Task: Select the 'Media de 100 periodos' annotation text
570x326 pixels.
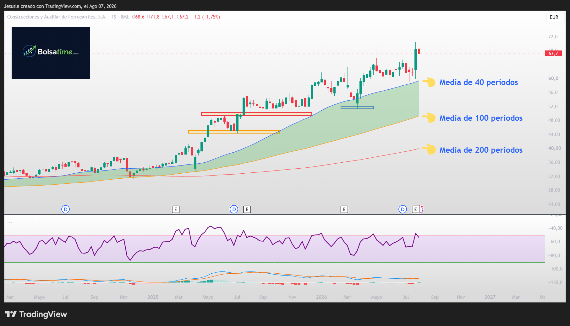Action: [481, 118]
